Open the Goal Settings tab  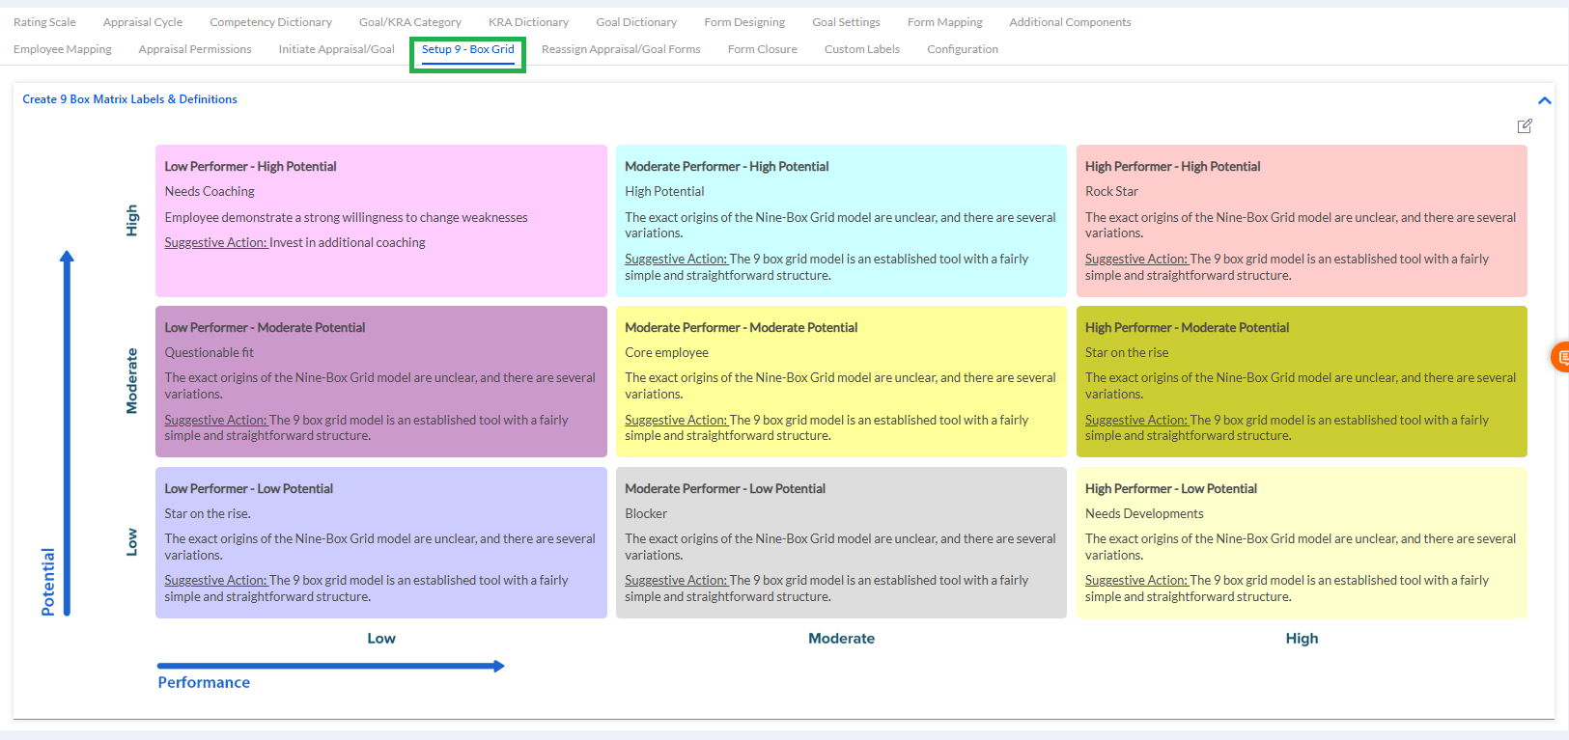pyautogui.click(x=846, y=22)
